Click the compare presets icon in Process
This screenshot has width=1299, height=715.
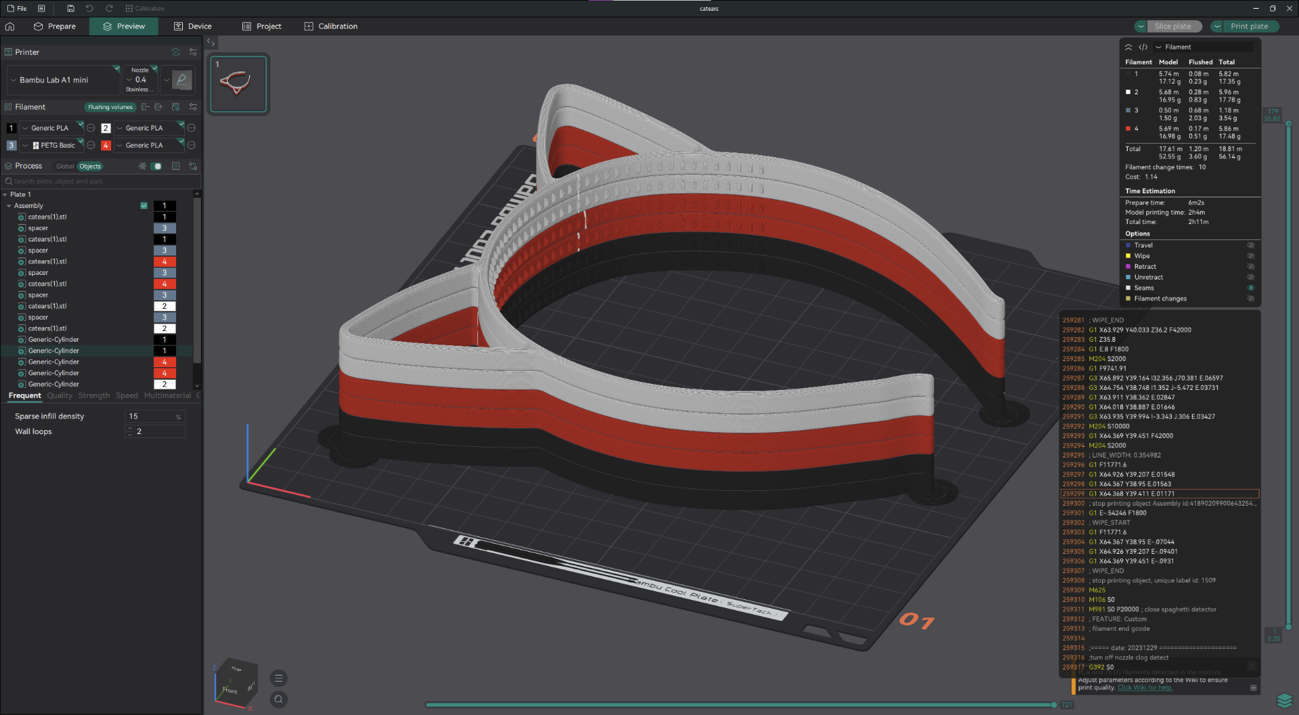(193, 166)
